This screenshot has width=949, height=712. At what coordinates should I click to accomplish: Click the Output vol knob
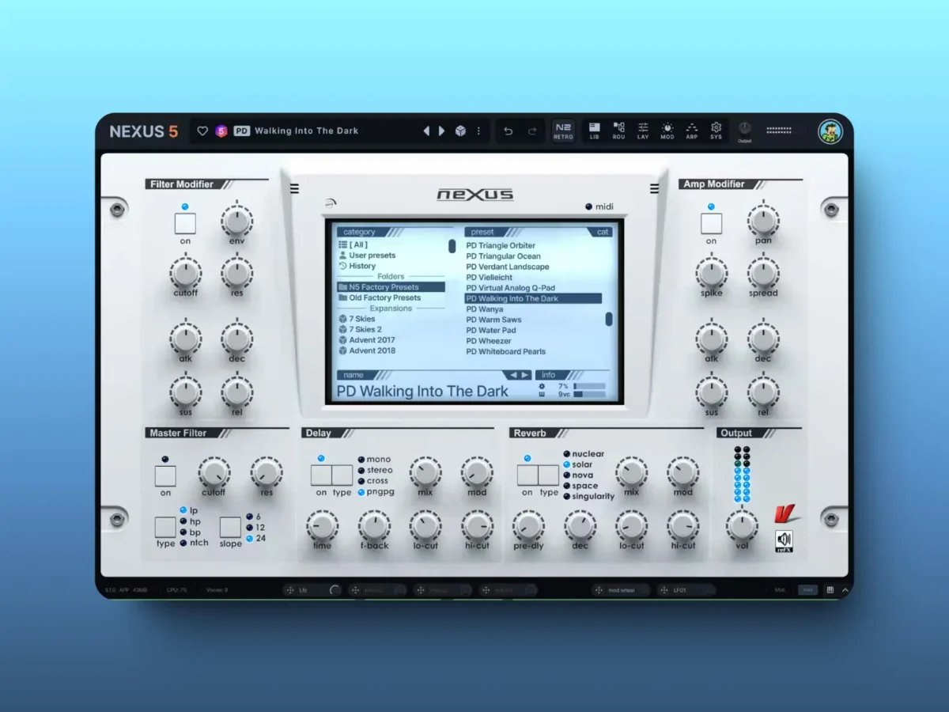(x=742, y=525)
